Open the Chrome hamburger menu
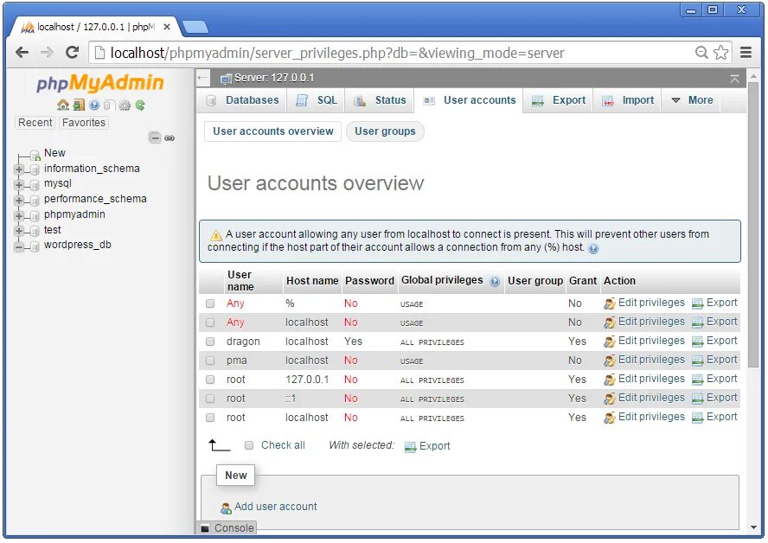768x543 pixels. 746,53
